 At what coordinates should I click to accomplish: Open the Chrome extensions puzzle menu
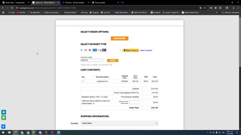(220, 8)
